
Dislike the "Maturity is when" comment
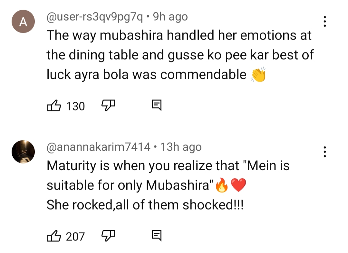coord(108,236)
